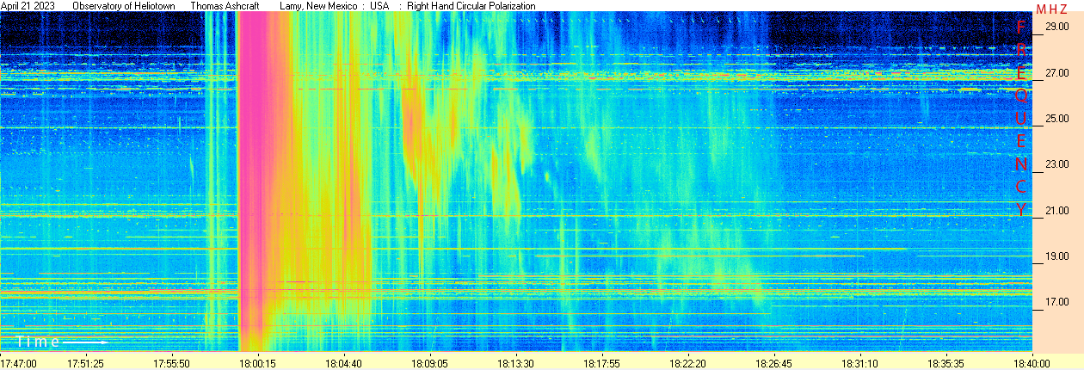The image size is (1084, 370).
Task: Click the 23.00 frequency label
Action: click(1056, 164)
